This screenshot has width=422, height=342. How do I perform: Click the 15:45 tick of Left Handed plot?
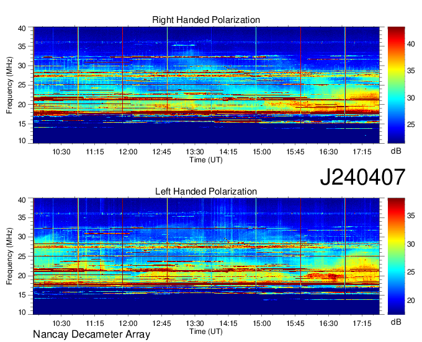(x=295, y=323)
